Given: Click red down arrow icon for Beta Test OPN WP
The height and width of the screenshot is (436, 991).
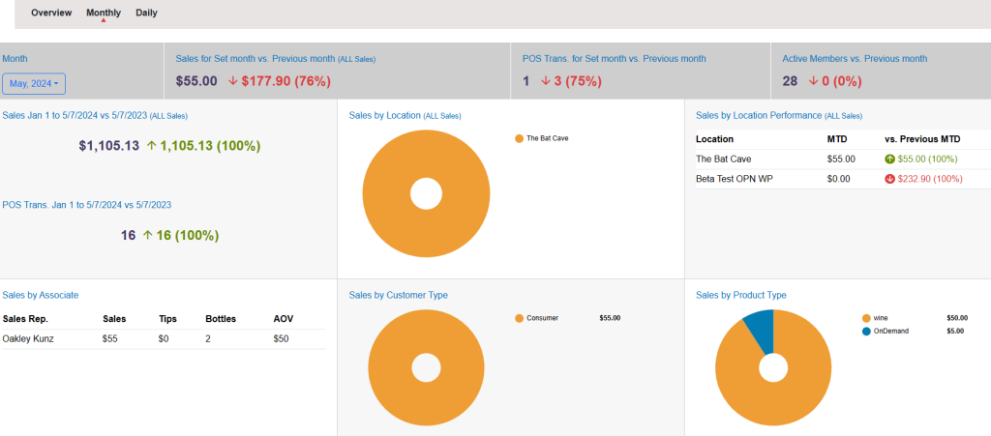Looking at the screenshot, I should tap(890, 179).
